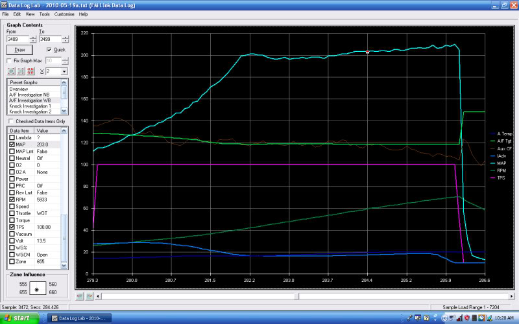
Task: Enable the Fix Graph Max checkbox
Action: point(10,60)
